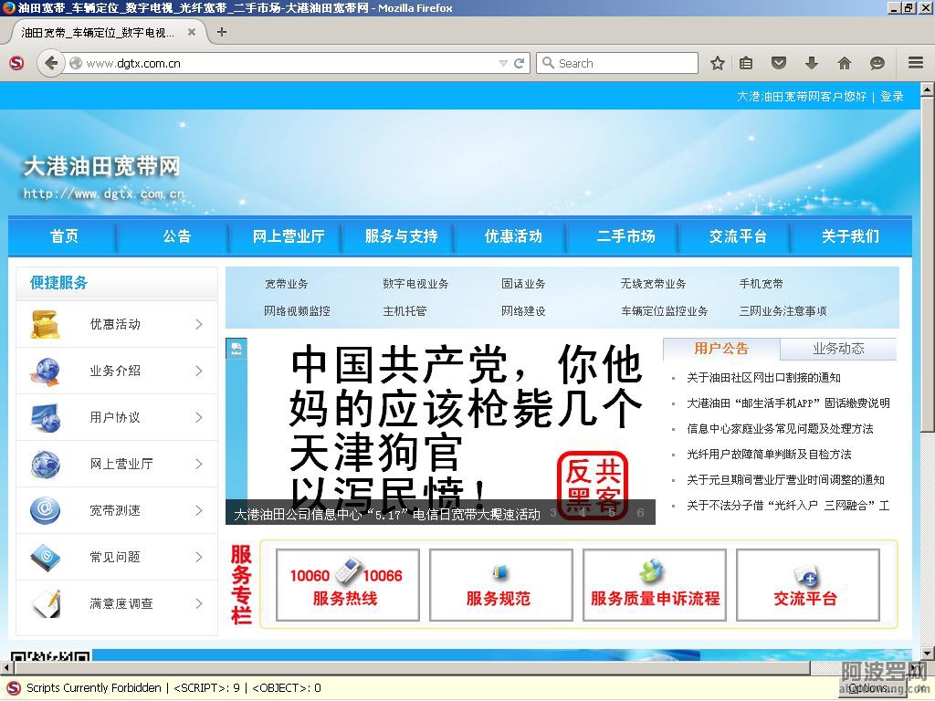This screenshot has width=935, height=701.
Task: Open the 服务规范 service button
Action: point(500,585)
